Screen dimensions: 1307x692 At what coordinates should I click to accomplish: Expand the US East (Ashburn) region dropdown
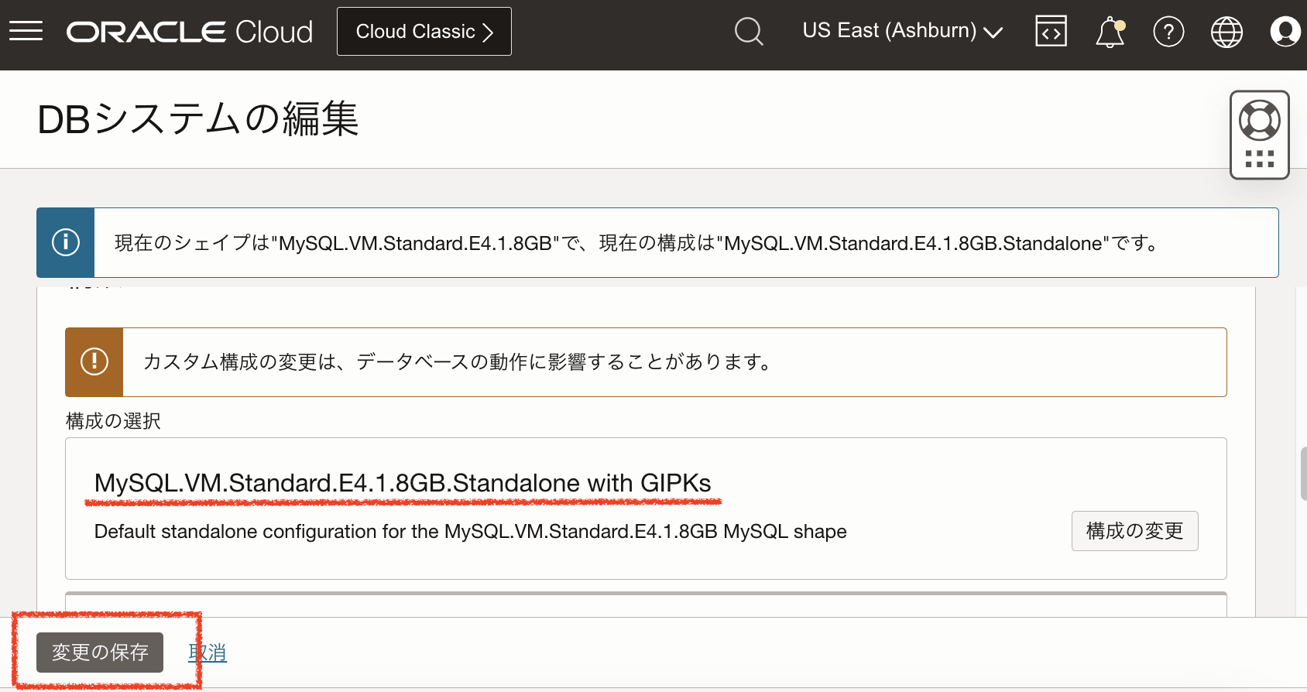902,31
